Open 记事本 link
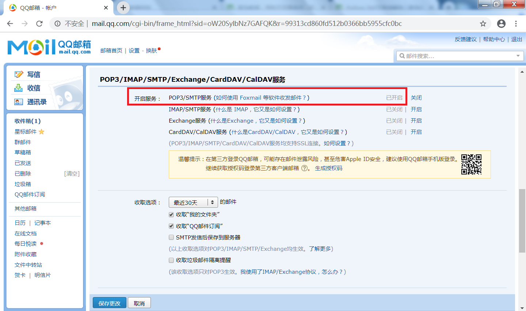The image size is (526, 311). tap(43, 223)
